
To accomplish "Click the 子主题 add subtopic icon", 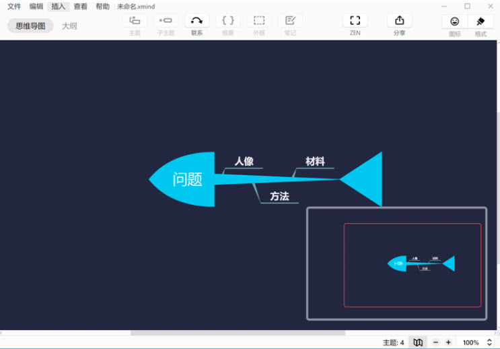I will point(166,21).
